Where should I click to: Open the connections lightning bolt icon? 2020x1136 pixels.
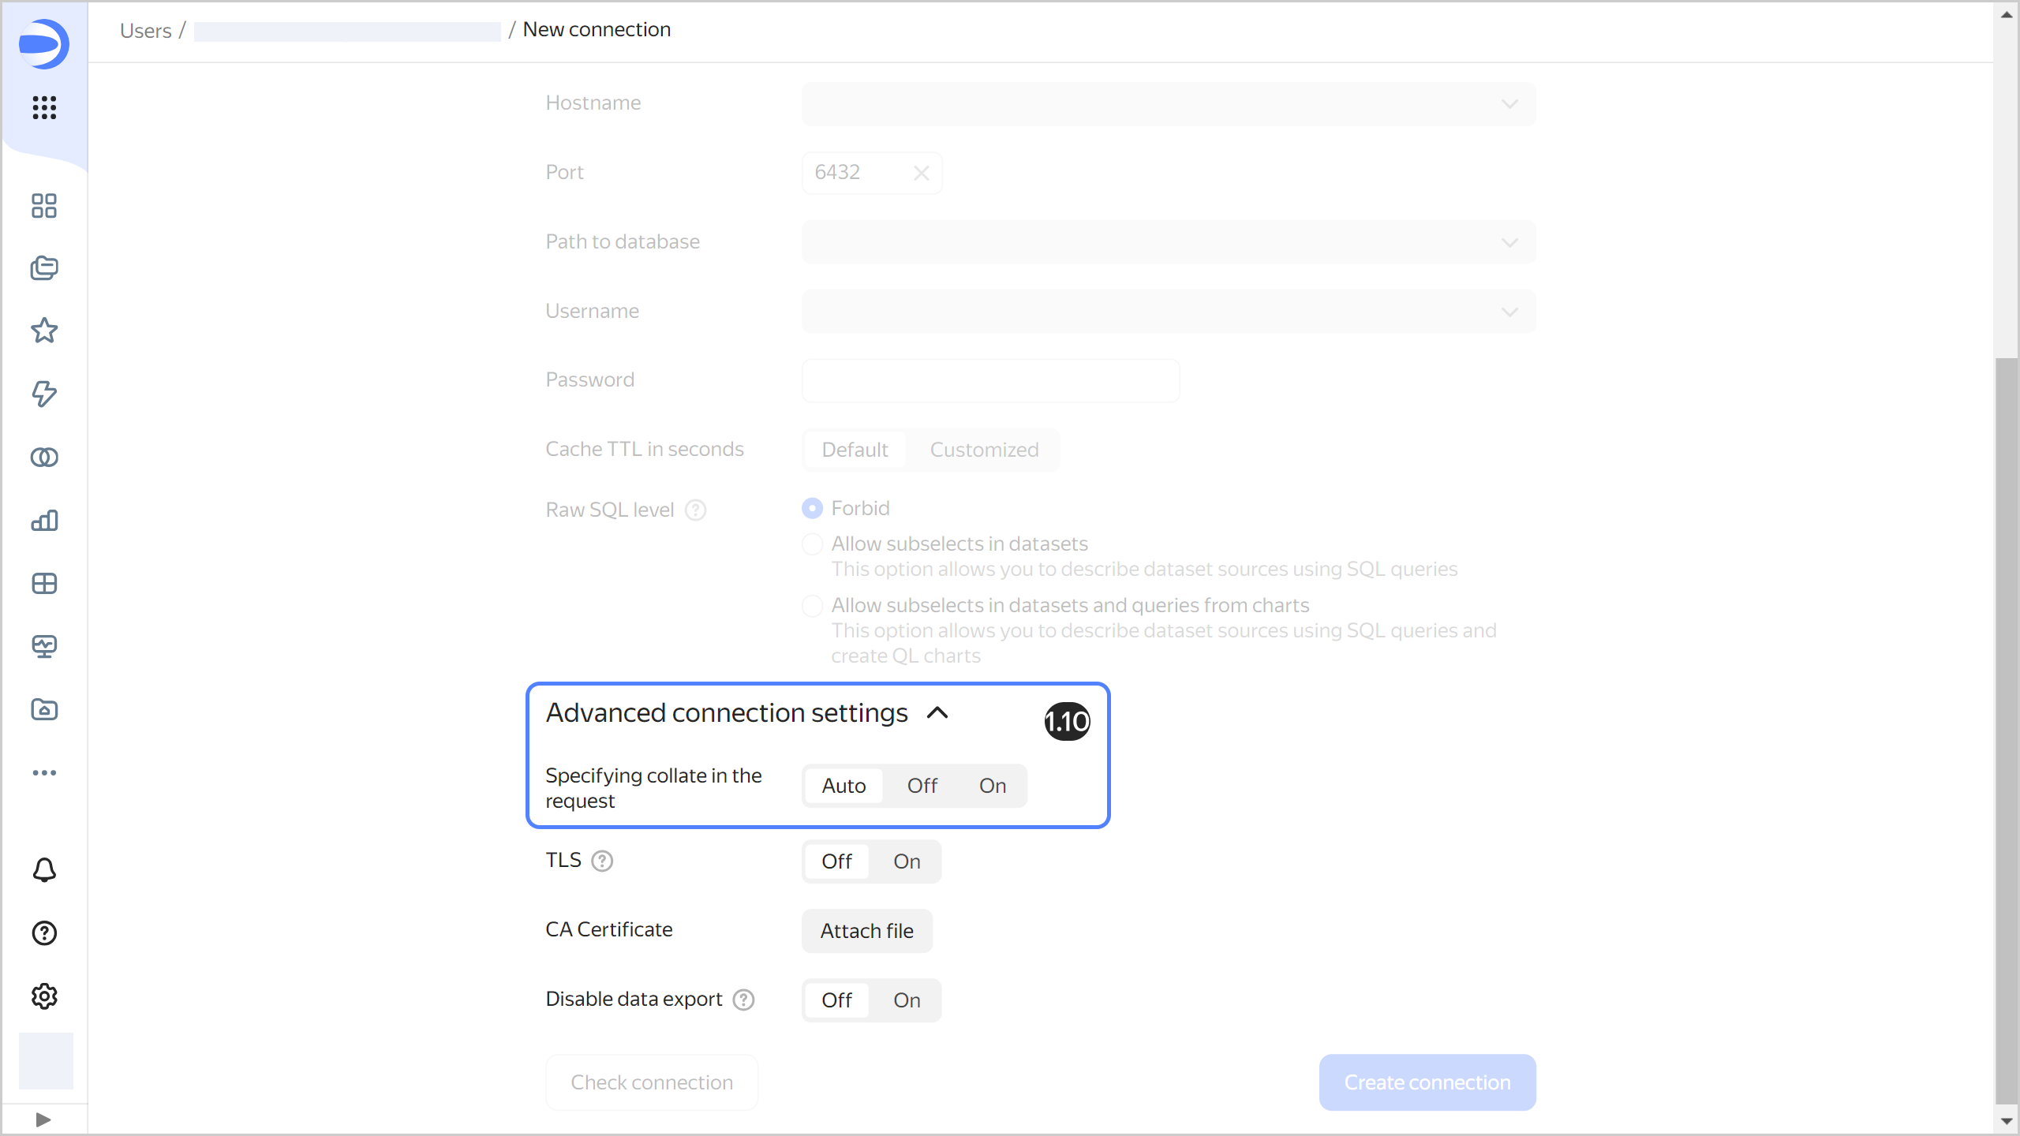(x=44, y=394)
